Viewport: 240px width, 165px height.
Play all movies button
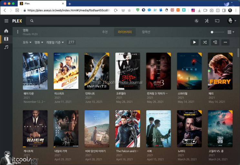[194, 42]
